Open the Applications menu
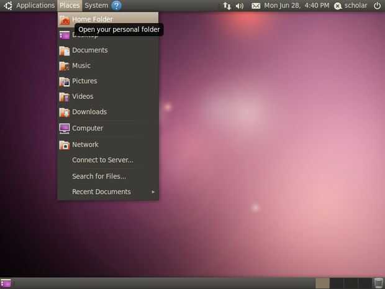This screenshot has height=289, width=385. [35, 6]
